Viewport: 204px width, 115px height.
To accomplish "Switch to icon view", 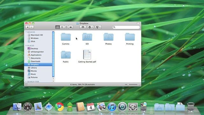I will click(x=57, y=27).
